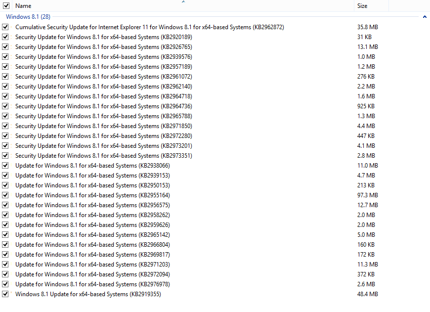Click the Windows 8.1 (28) group header
Image resolution: width=430 pixels, height=312 pixels.
[x=28, y=17]
